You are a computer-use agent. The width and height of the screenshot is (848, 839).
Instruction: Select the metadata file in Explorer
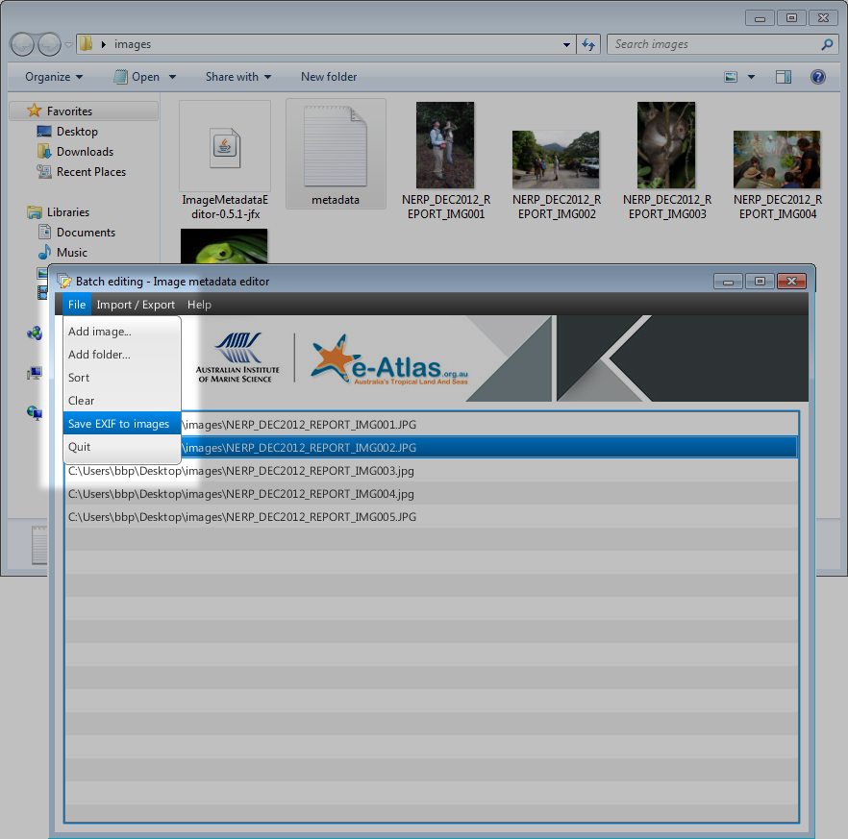point(336,154)
